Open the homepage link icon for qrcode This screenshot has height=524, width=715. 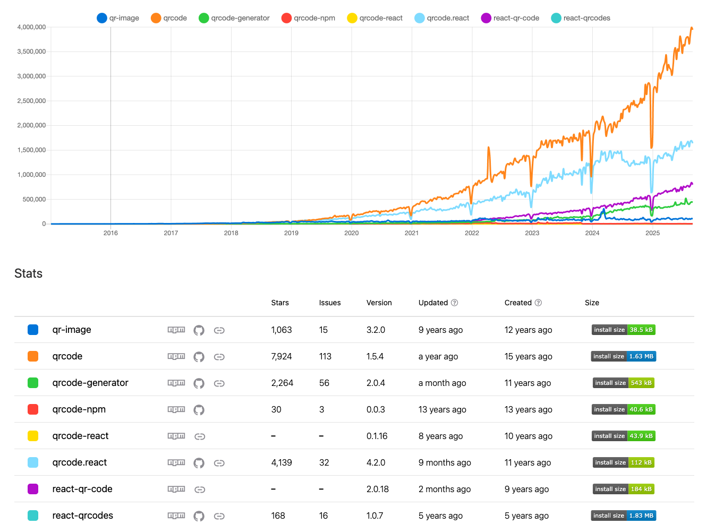tap(219, 357)
